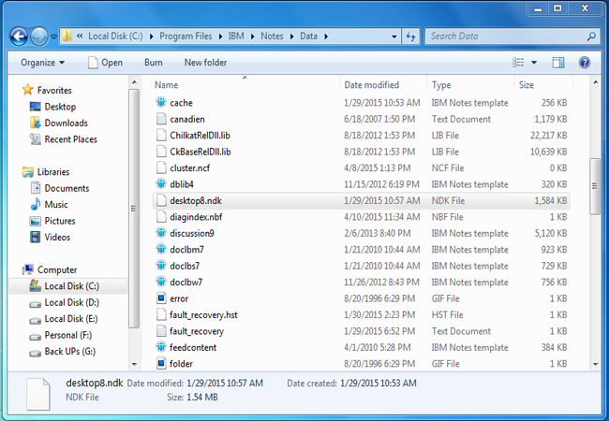The height and width of the screenshot is (421, 609).
Task: Open the change view dropdown arrow
Action: tap(533, 63)
